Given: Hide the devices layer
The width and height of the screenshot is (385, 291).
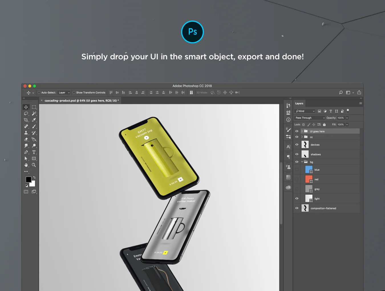Looking at the screenshot, I should (297, 145).
